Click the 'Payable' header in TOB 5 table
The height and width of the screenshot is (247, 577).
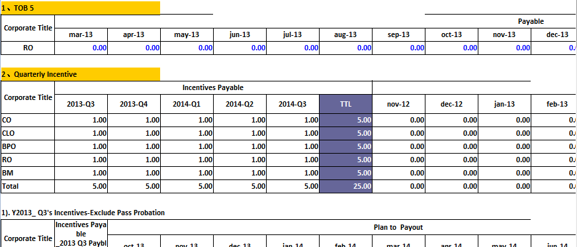pyautogui.click(x=531, y=21)
